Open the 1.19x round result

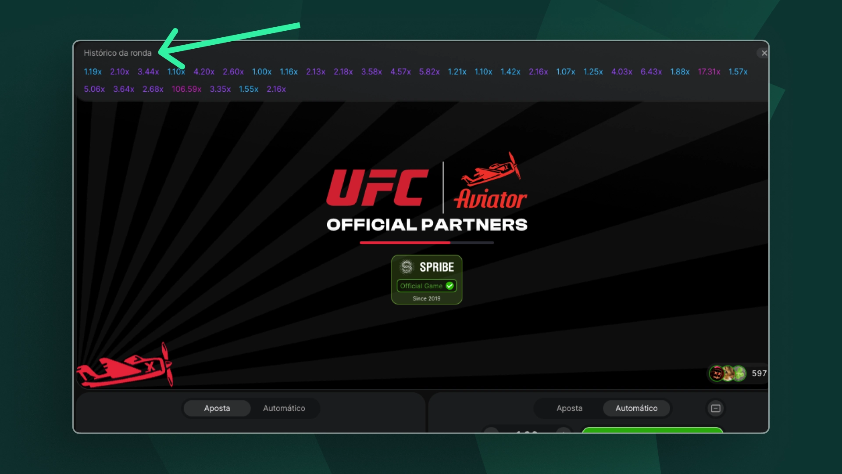click(x=93, y=72)
